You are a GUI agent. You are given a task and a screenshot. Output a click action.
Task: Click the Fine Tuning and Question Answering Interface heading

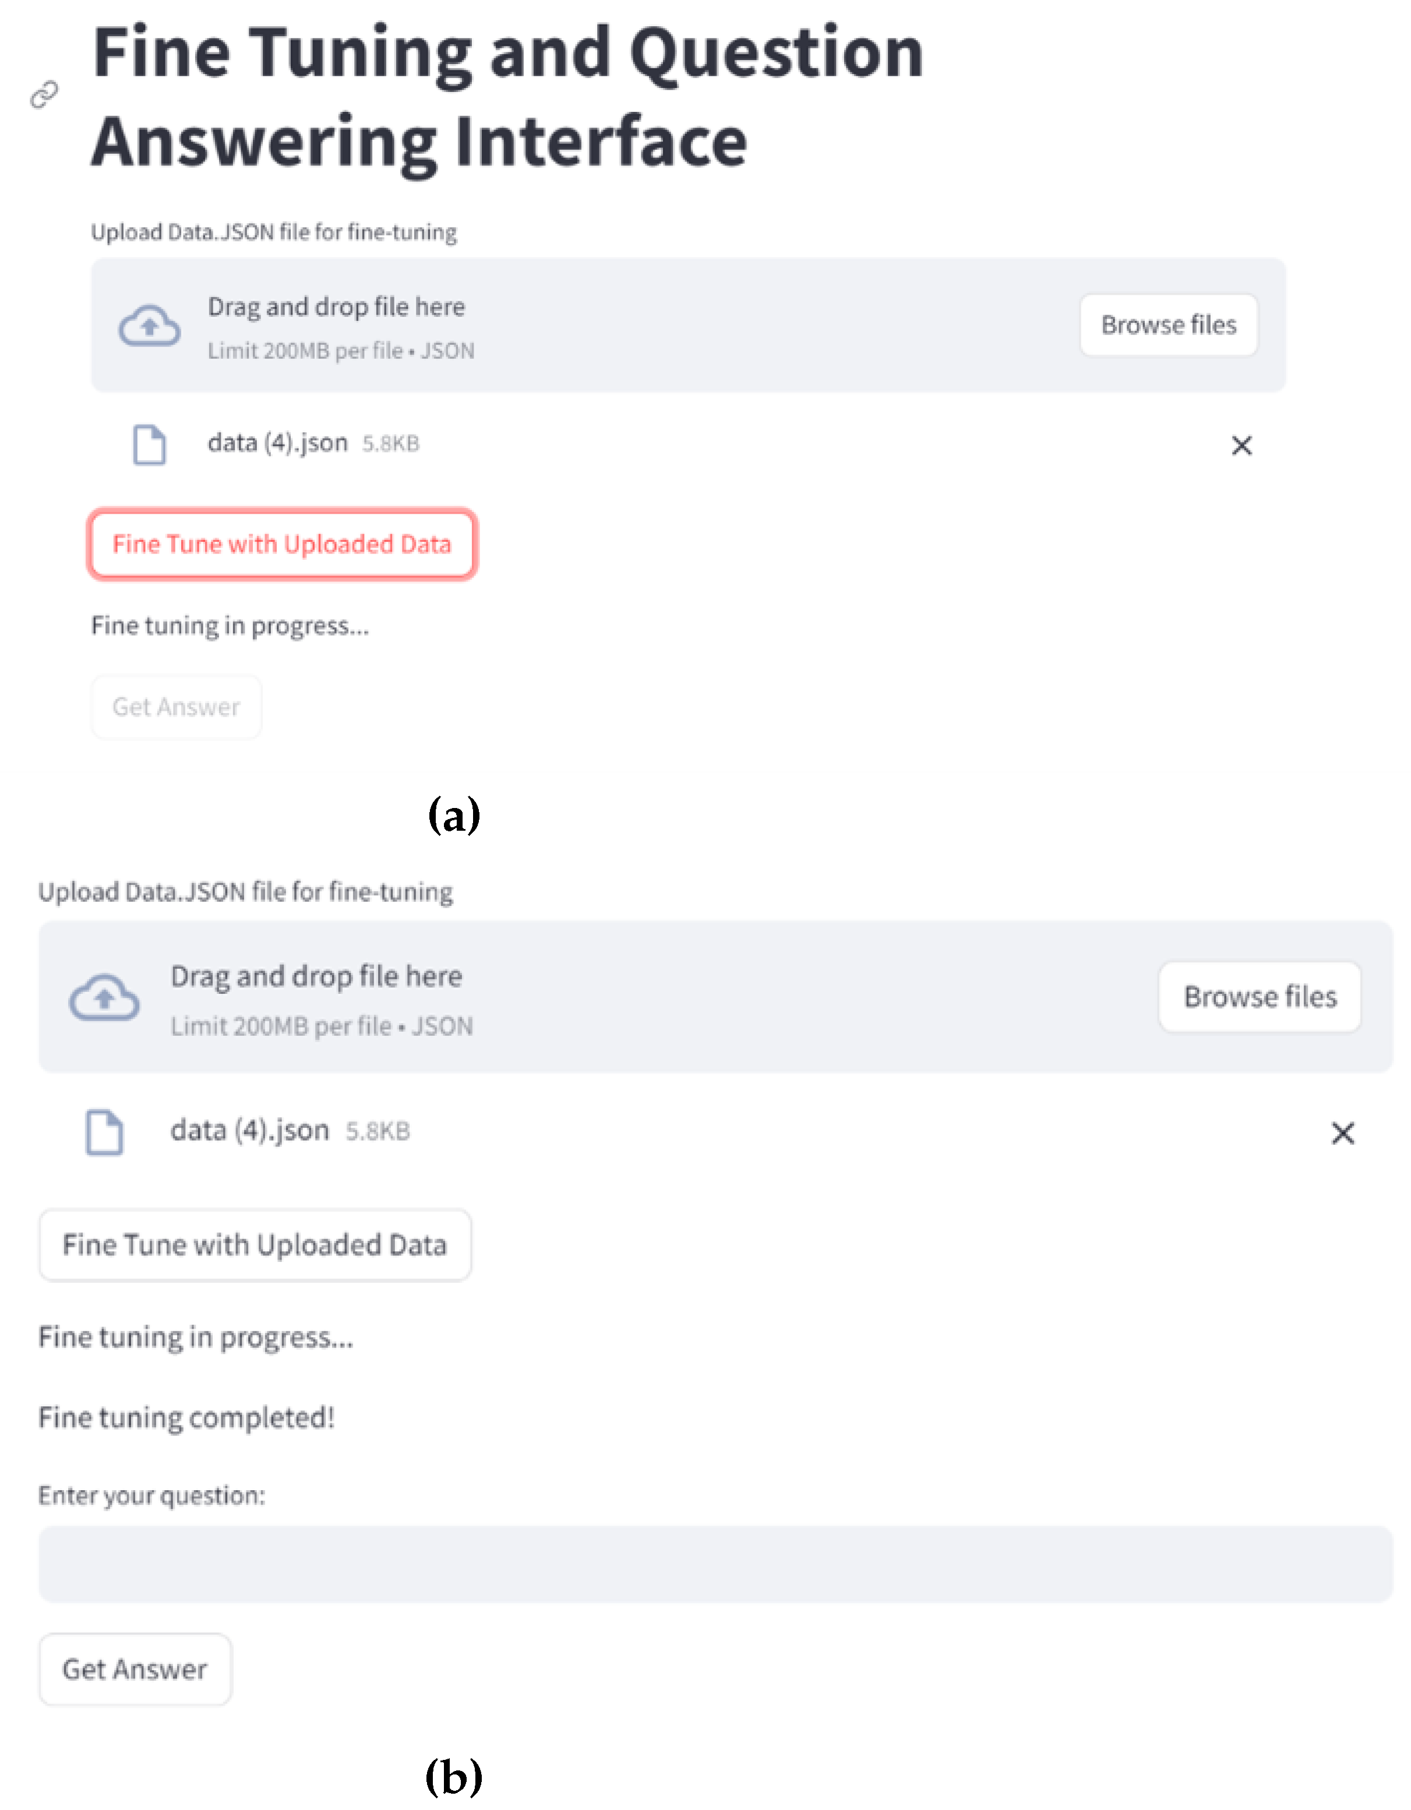[x=507, y=96]
